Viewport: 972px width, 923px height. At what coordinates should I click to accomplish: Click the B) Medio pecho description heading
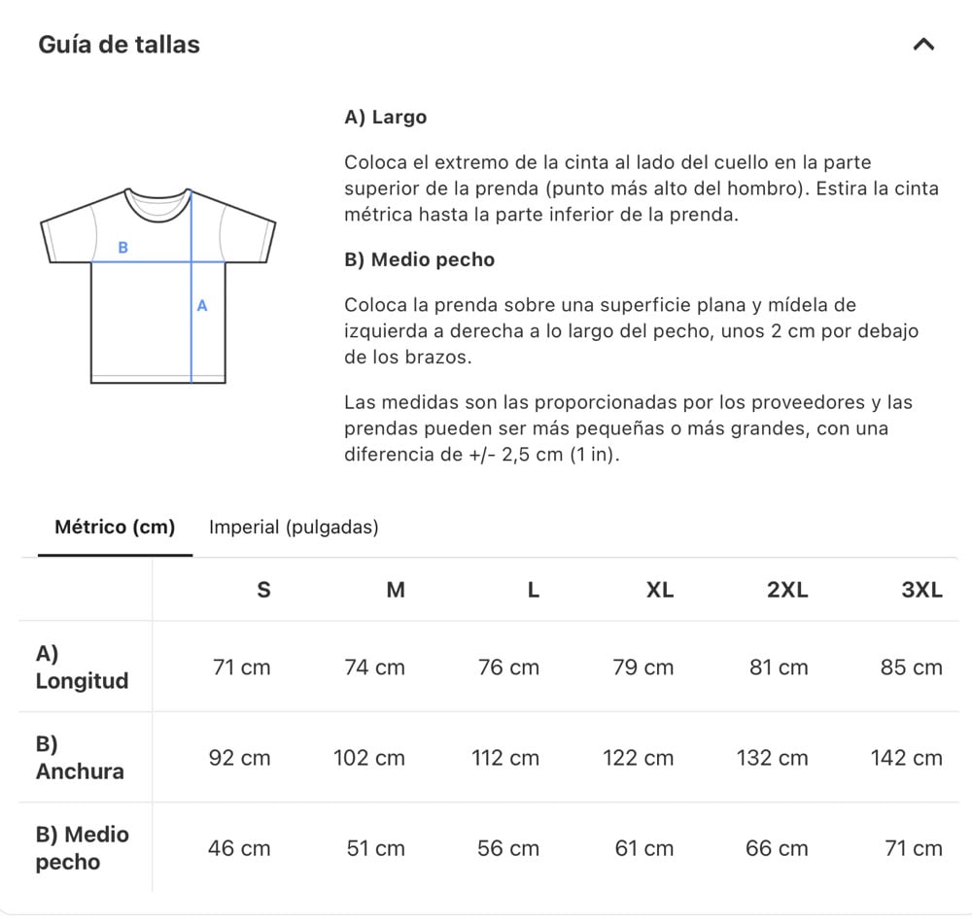tap(420, 259)
